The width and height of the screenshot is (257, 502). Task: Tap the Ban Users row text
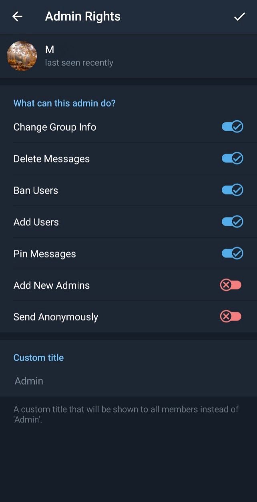pyautogui.click(x=36, y=190)
